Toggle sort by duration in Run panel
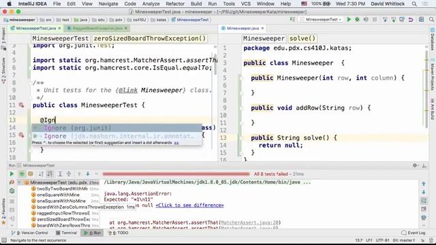The height and width of the screenshot is (245, 436). pyautogui.click(x=50, y=174)
